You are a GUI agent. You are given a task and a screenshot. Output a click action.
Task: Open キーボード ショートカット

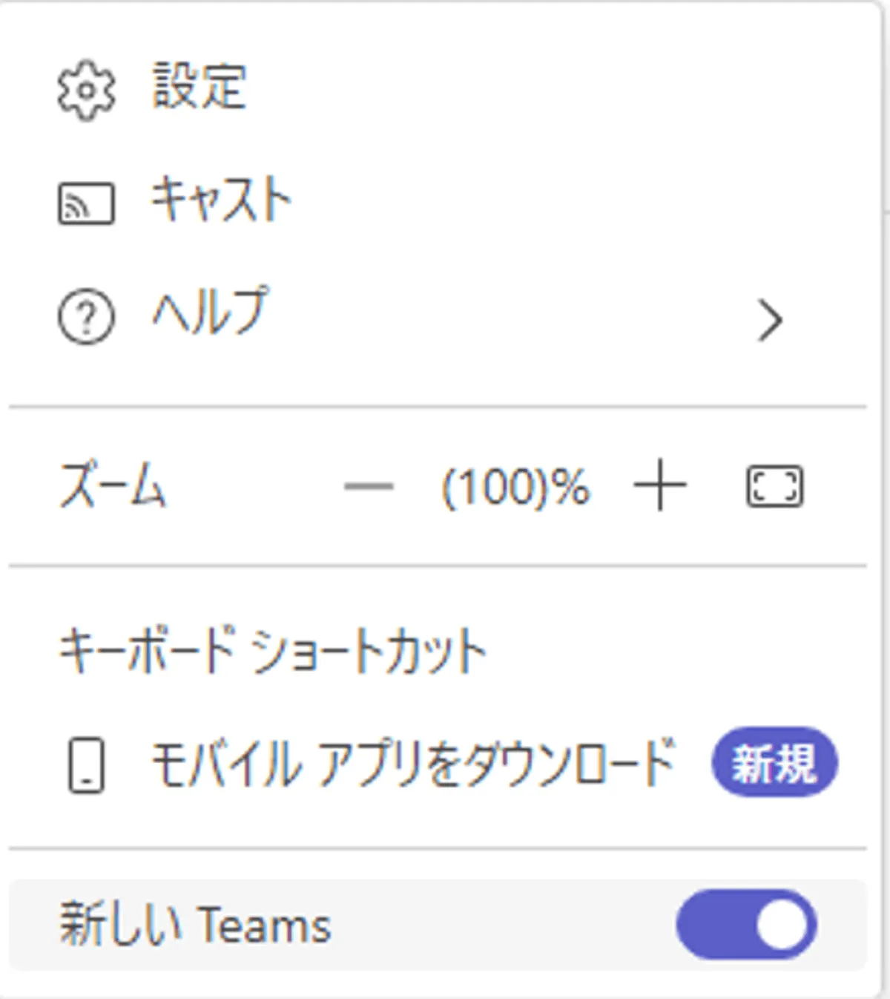(x=272, y=651)
